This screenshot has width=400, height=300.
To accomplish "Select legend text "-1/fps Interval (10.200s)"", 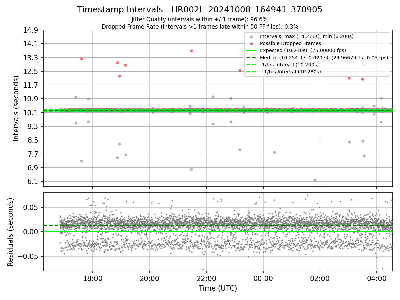I will click(x=289, y=65).
